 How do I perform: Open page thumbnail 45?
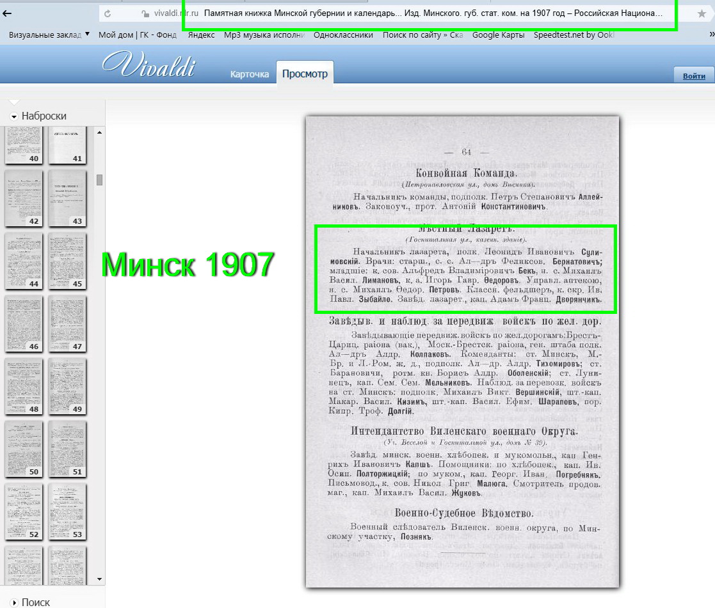coord(67,261)
